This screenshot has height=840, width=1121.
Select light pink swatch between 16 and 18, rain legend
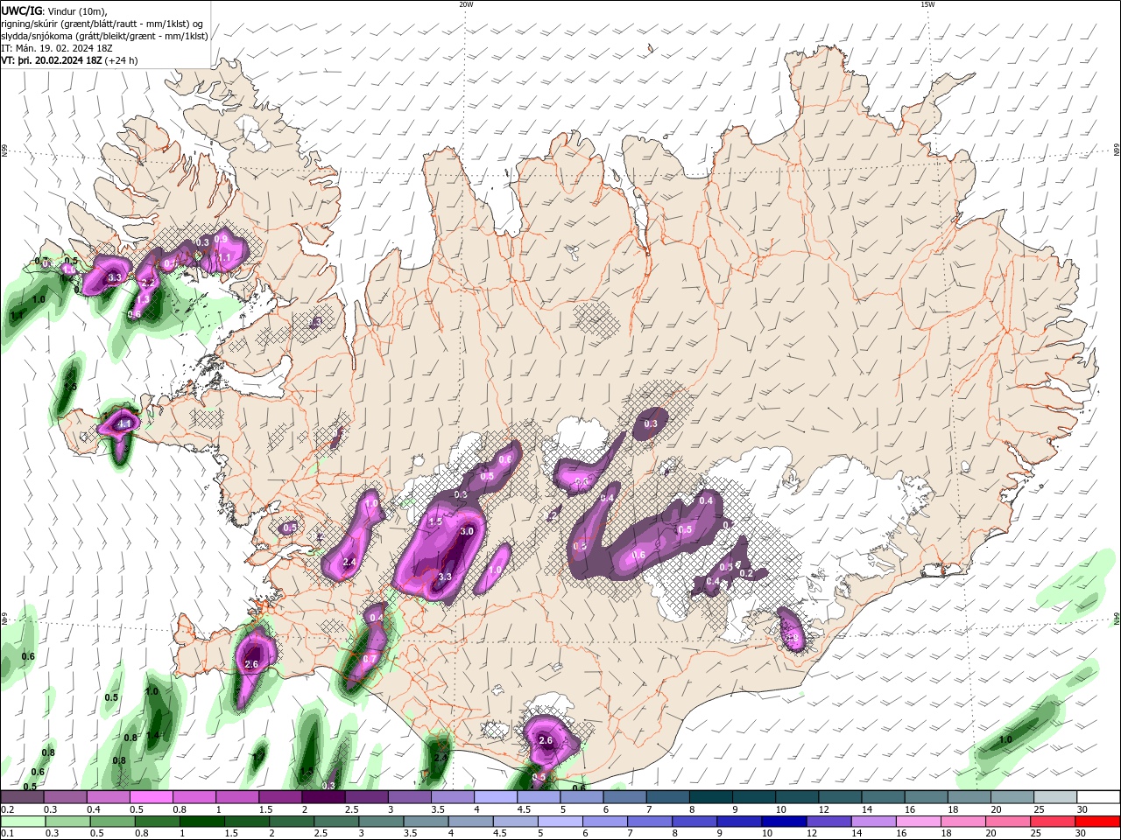click(919, 822)
